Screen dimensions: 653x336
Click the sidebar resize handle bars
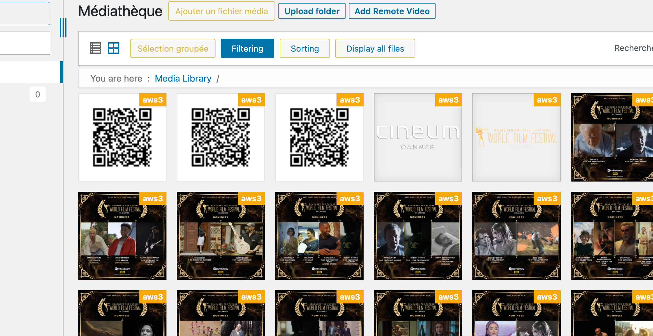[x=63, y=28]
